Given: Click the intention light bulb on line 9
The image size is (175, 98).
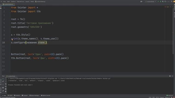Looking at the screenshot, I should pyautogui.click(x=12, y=40).
